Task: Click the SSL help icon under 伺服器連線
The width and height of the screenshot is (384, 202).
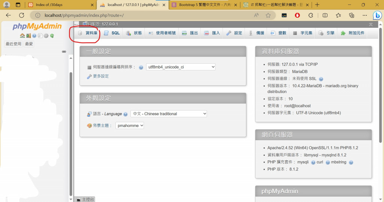Action: (x=321, y=79)
